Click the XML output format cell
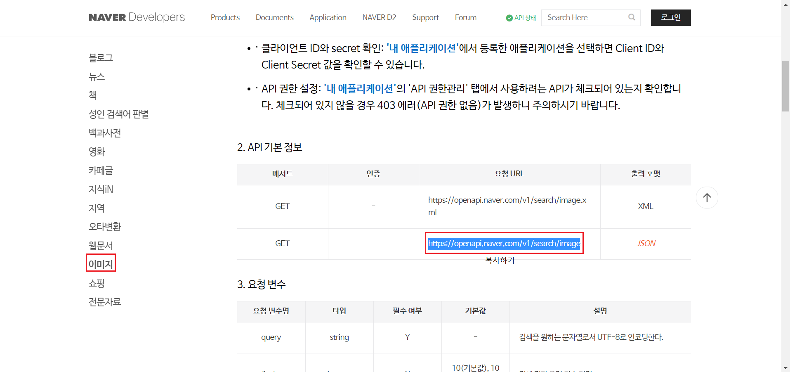The height and width of the screenshot is (372, 790). click(646, 206)
